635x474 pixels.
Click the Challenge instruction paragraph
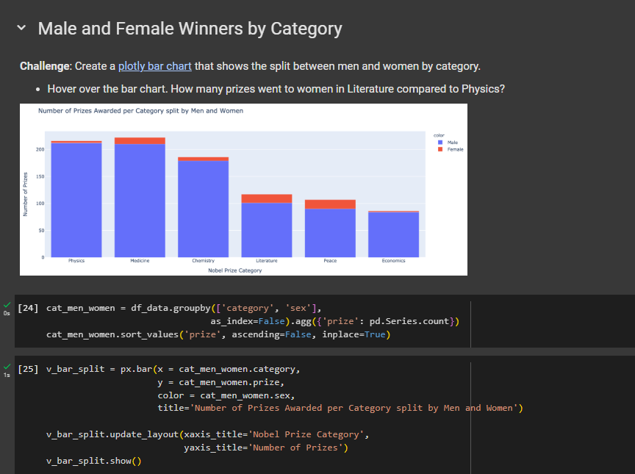tap(250, 66)
